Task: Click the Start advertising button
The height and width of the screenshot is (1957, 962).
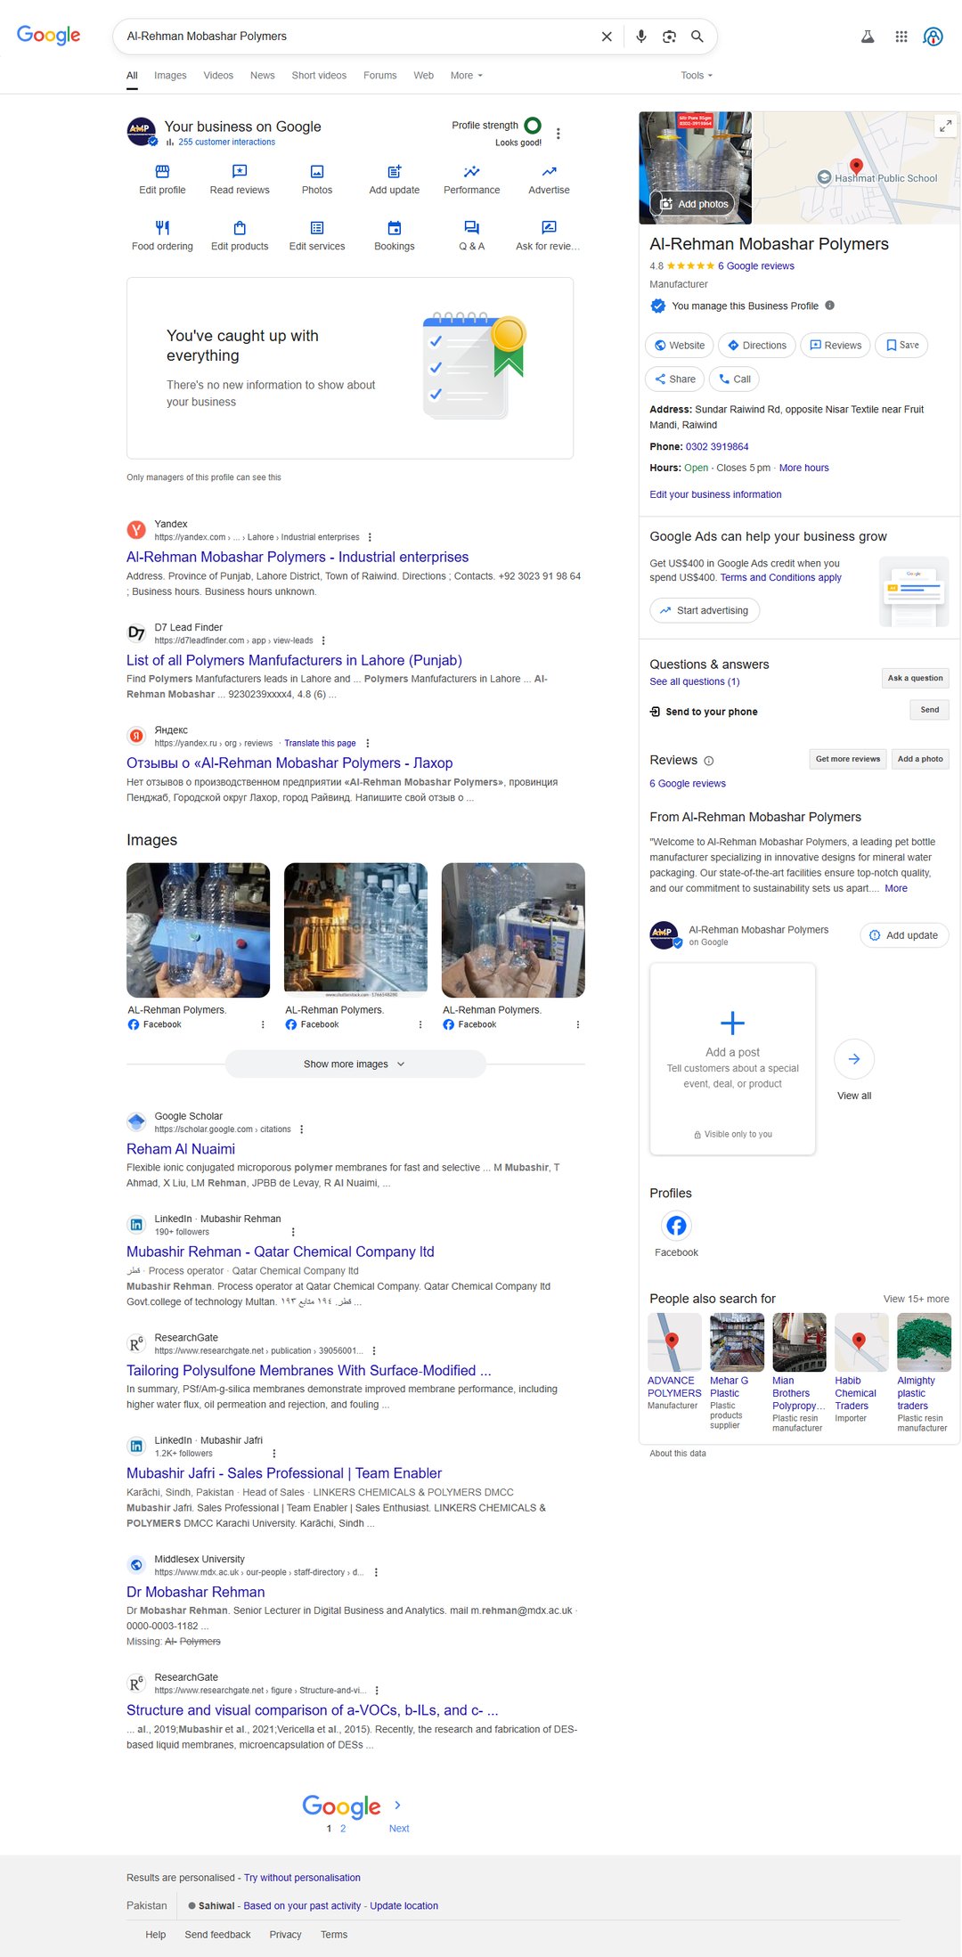Action: (x=704, y=610)
